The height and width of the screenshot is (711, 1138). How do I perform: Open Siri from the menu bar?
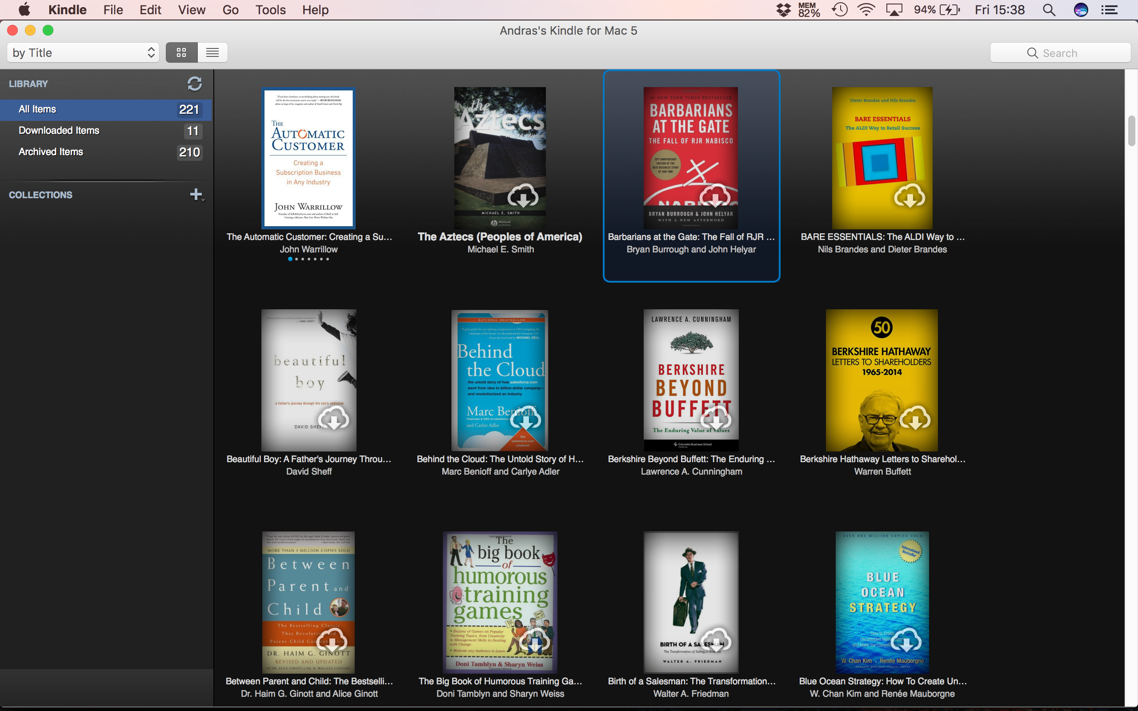click(x=1081, y=10)
